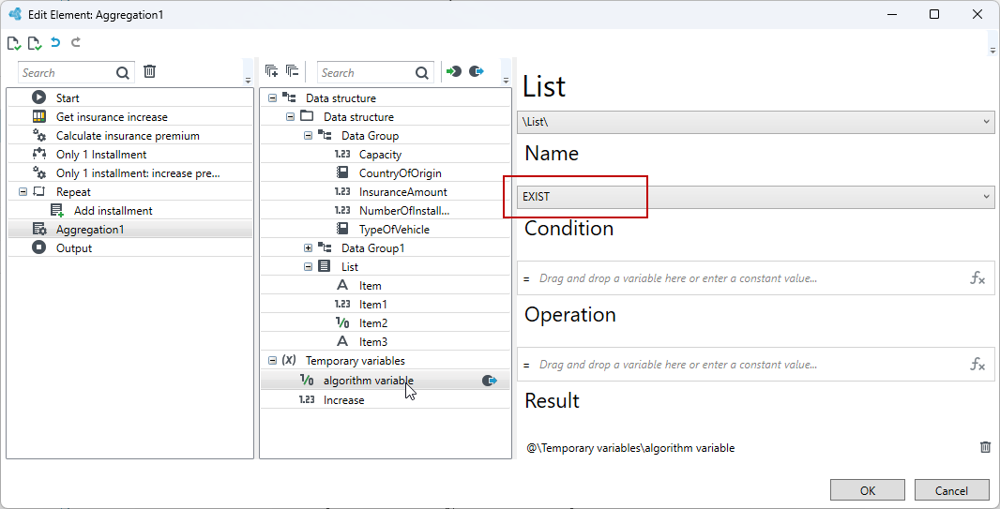Click magnifier in middle search box
Screen dimensions: 1000x509
pos(421,72)
